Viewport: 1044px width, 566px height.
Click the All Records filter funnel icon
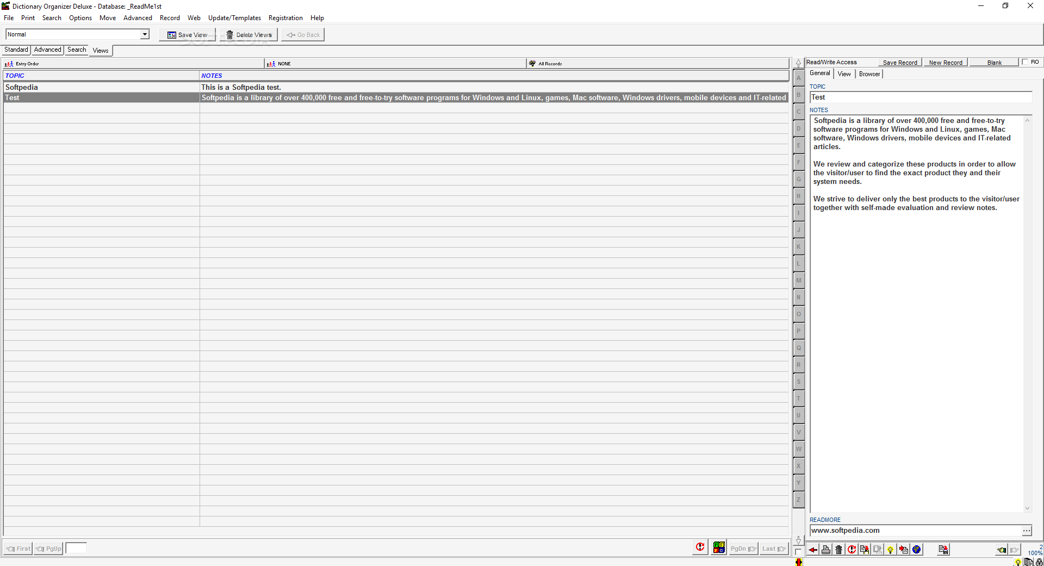pyautogui.click(x=532, y=64)
